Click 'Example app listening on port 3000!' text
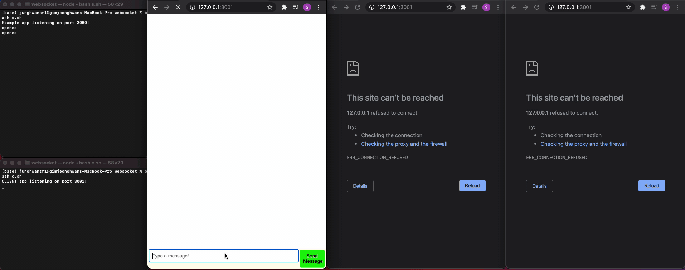 [45, 23]
